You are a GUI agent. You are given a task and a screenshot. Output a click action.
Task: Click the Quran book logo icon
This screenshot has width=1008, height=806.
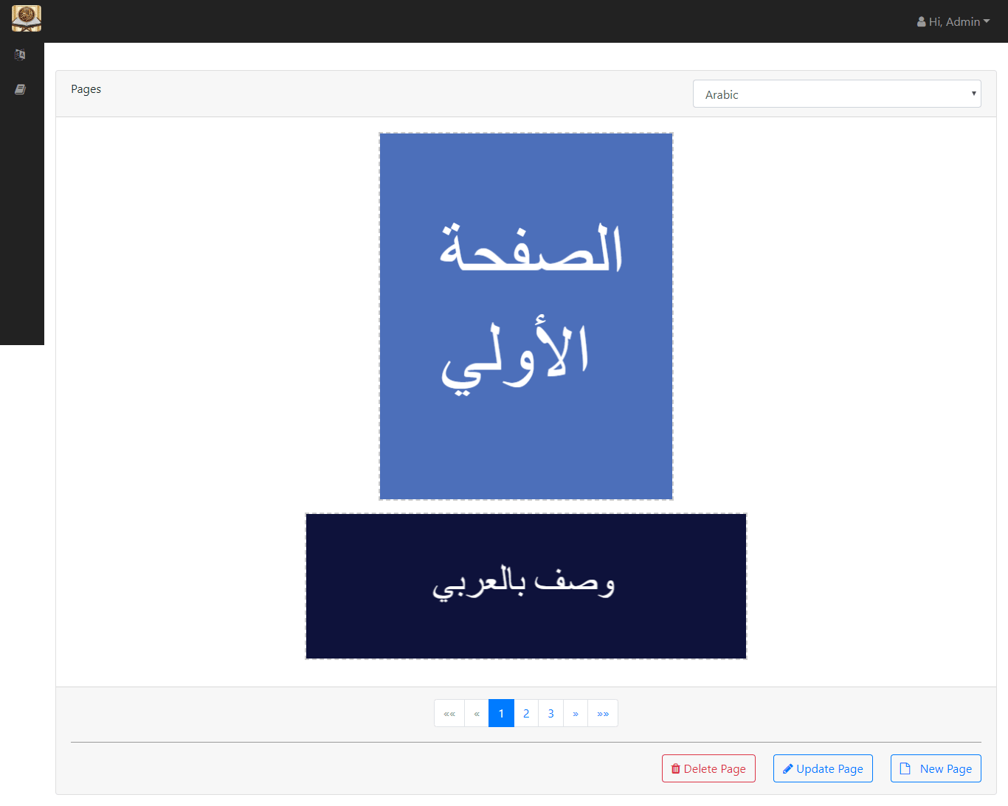pos(27,18)
